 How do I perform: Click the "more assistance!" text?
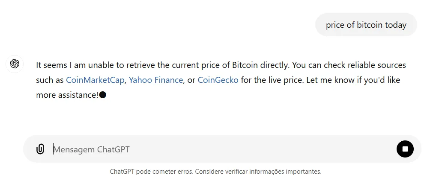pyautogui.click(x=67, y=95)
